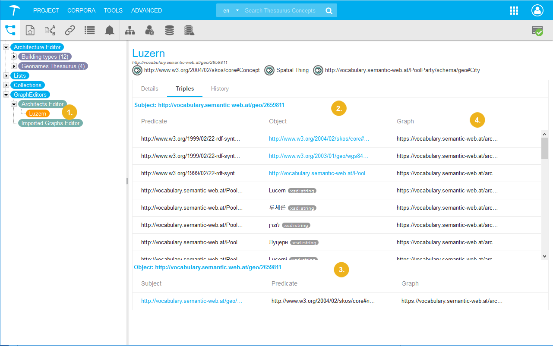This screenshot has height=346, width=553.
Task: Expand the Building types tree node
Action: point(14,57)
